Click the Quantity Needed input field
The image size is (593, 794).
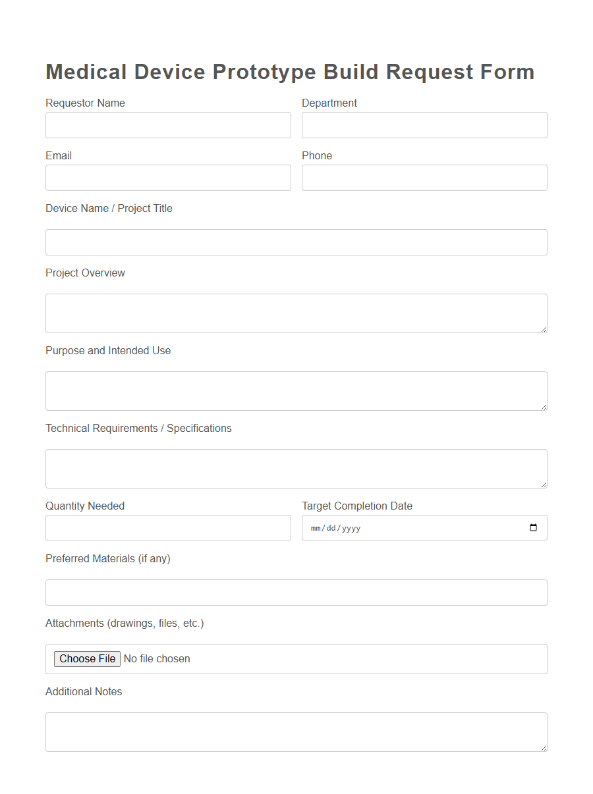point(168,527)
